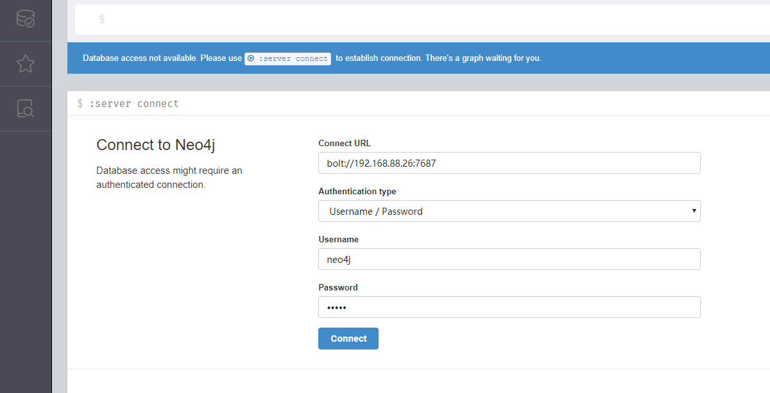Select the star icon for saved scripts
Image resolution: width=770 pixels, height=393 pixels.
coord(26,63)
